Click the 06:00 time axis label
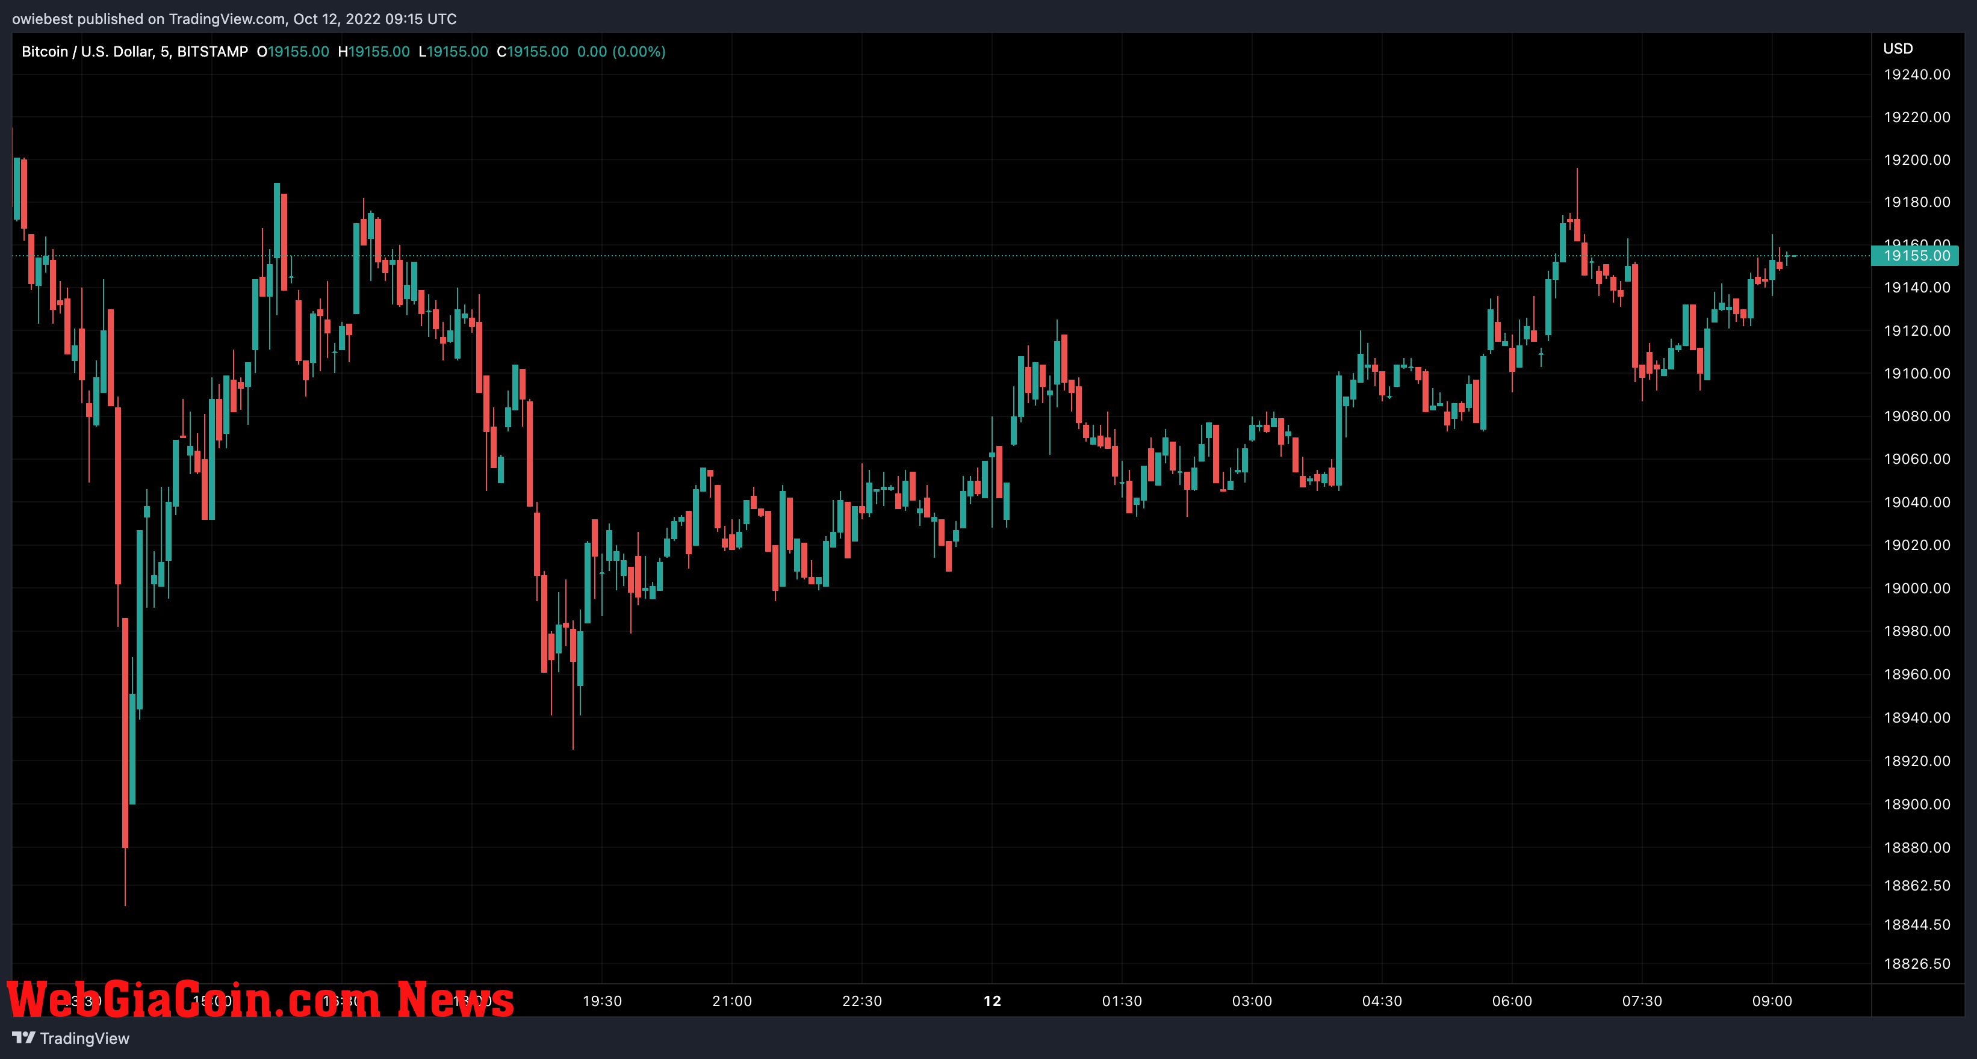The height and width of the screenshot is (1059, 1977). tap(1512, 1001)
